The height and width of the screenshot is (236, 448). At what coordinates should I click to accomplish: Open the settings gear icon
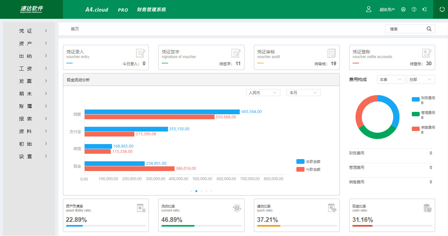pos(403,9)
